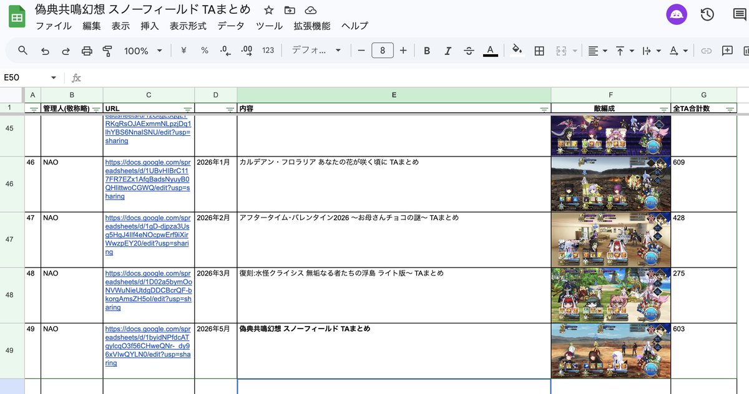Click the move to folder icon

(x=289, y=10)
